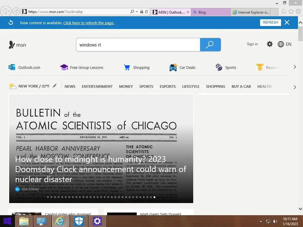
Task: Click the REFRESH button in blue banner
Action: tap(270, 22)
